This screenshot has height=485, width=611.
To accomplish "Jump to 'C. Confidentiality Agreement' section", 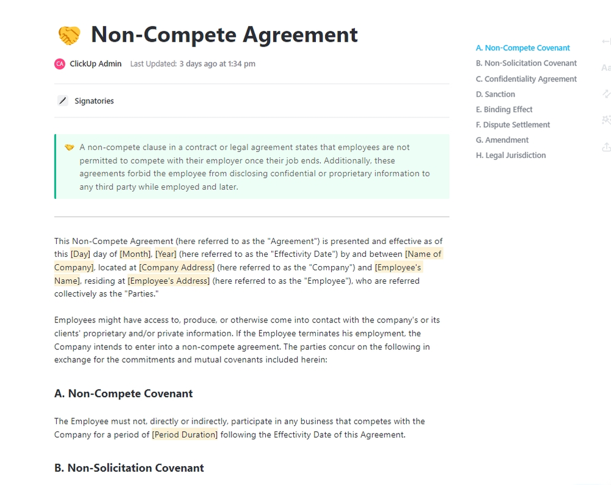I will 526,78.
